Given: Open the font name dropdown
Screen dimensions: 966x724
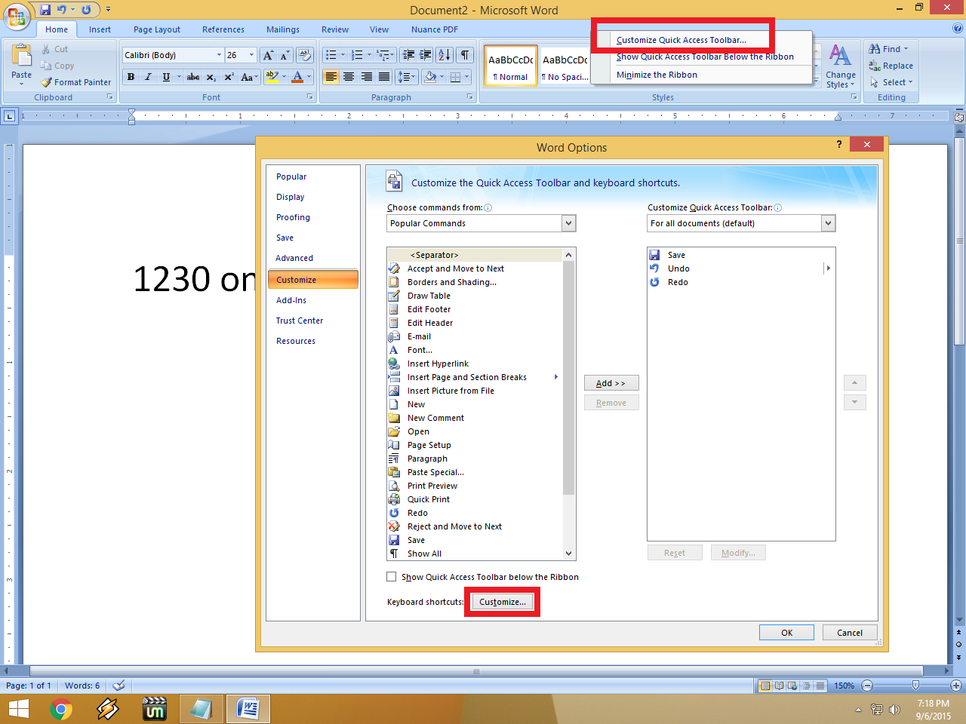Looking at the screenshot, I should click(x=219, y=55).
